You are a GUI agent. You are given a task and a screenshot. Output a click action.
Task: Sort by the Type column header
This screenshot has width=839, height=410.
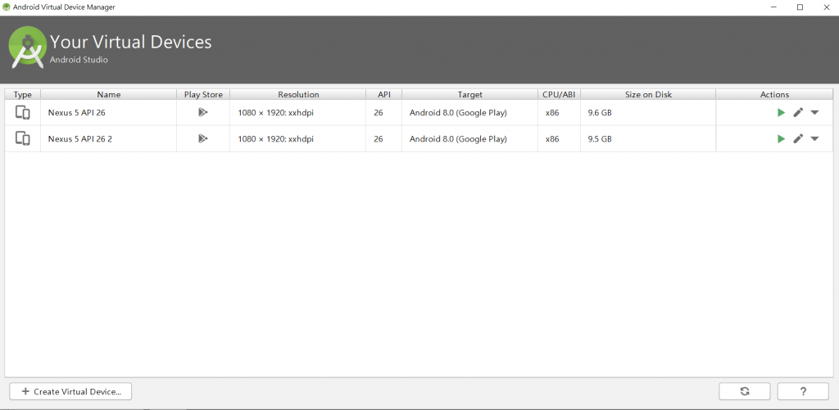pyautogui.click(x=23, y=95)
